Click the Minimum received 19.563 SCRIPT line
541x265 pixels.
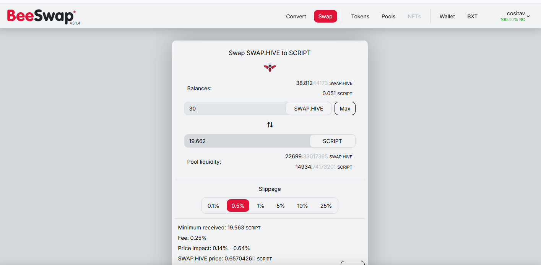219,228
